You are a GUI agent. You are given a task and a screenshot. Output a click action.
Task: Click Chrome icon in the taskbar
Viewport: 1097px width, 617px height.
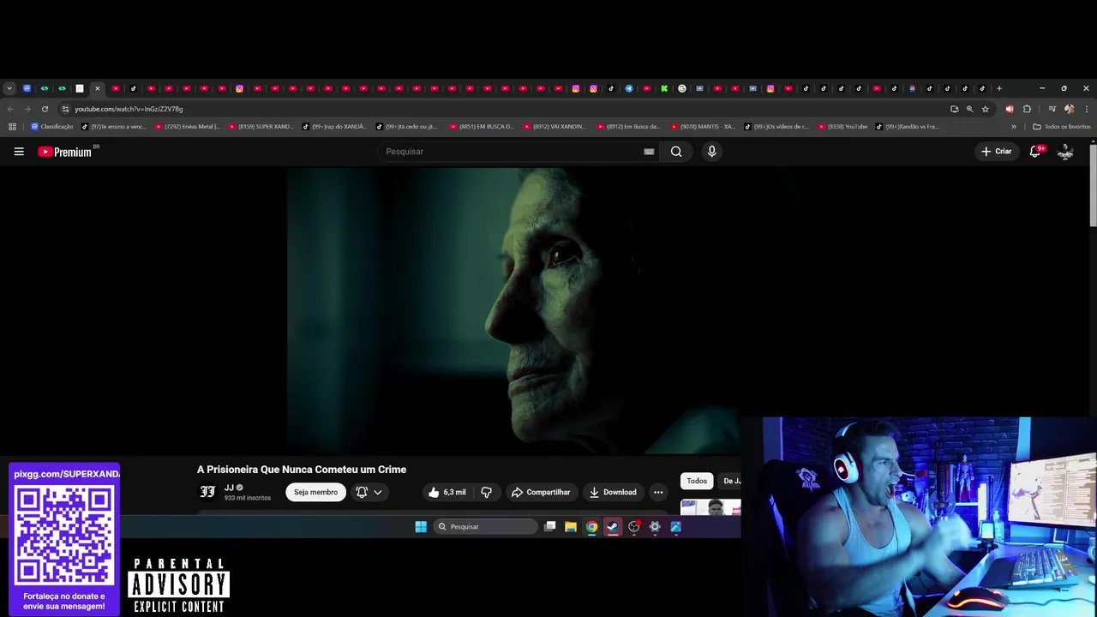click(591, 527)
